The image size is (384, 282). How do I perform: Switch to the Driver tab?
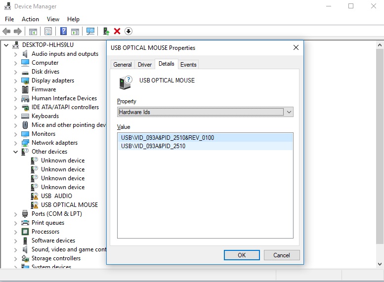pyautogui.click(x=145, y=65)
